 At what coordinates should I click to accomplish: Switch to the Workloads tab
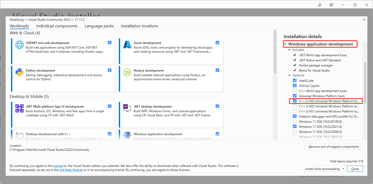pyautogui.click(x=19, y=26)
